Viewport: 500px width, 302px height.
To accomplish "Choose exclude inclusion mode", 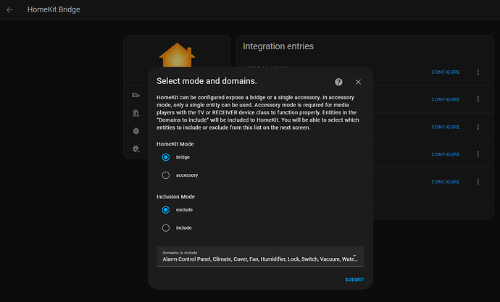I will coord(165,210).
